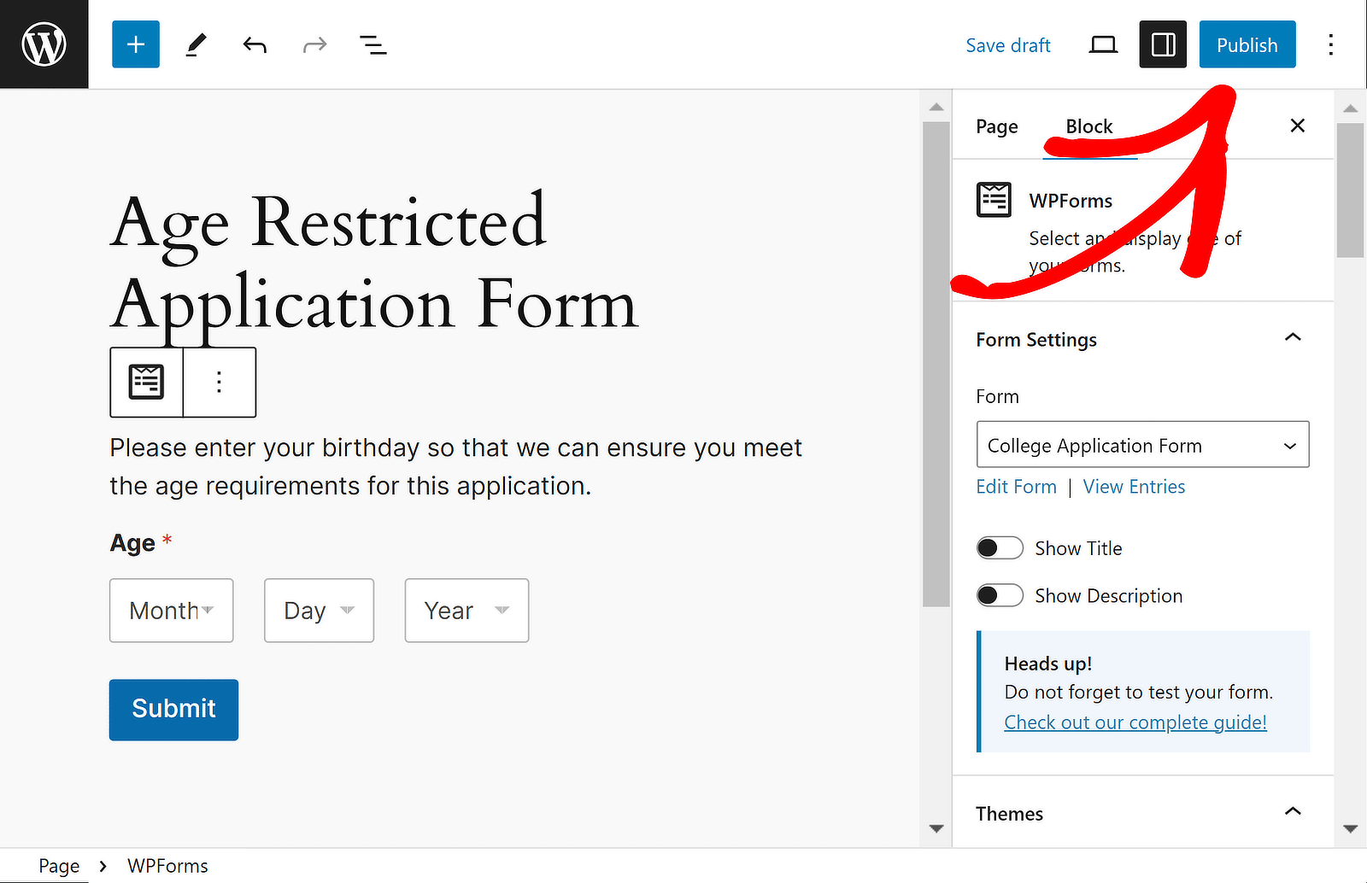Click the WPForms icon in the block toolbar
This screenshot has height=883, width=1367.
point(146,382)
